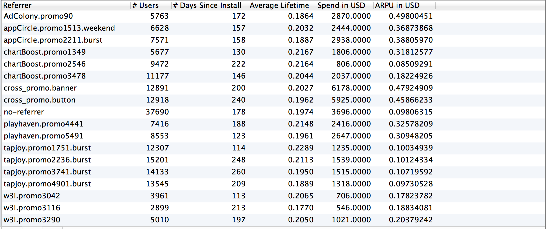This screenshot has width=546, height=229.
Task: Click the days since install value 113
Action: tap(239, 196)
